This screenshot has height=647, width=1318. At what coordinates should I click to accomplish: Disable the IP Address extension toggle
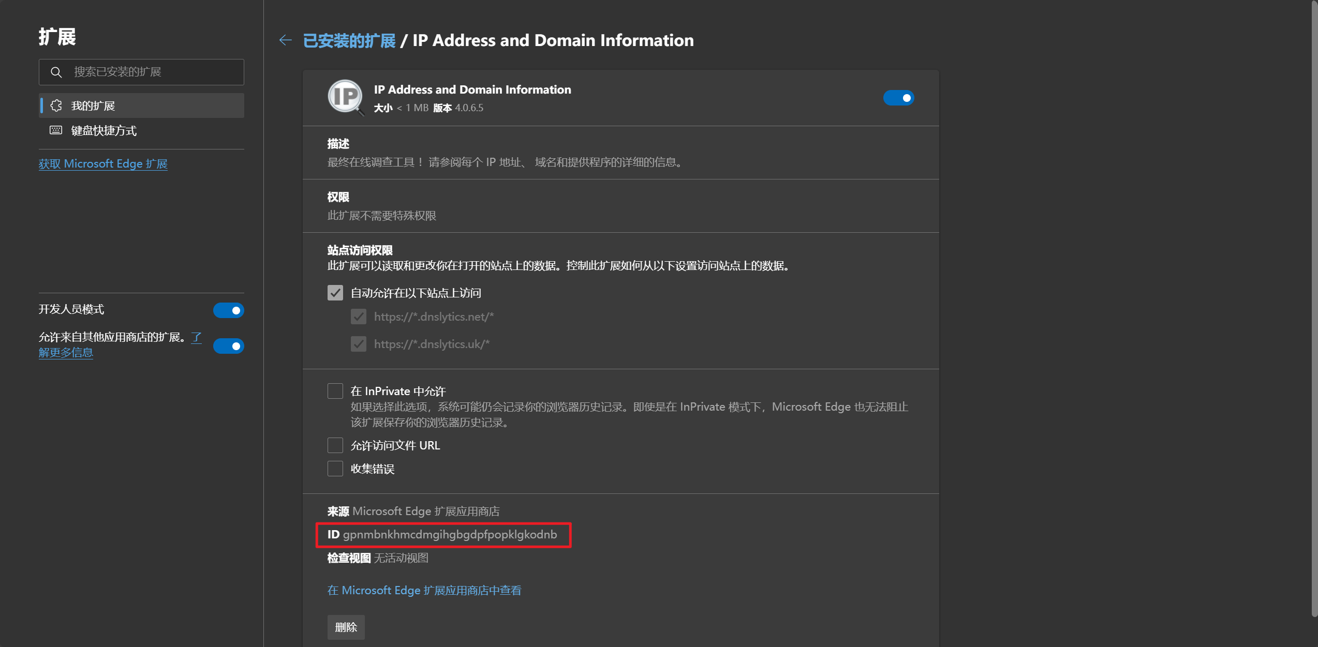click(x=898, y=98)
